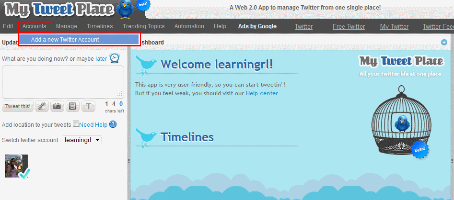The width and height of the screenshot is (454, 200).
Task: Click the learningrl profile photo thumbnail
Action: 16,166
